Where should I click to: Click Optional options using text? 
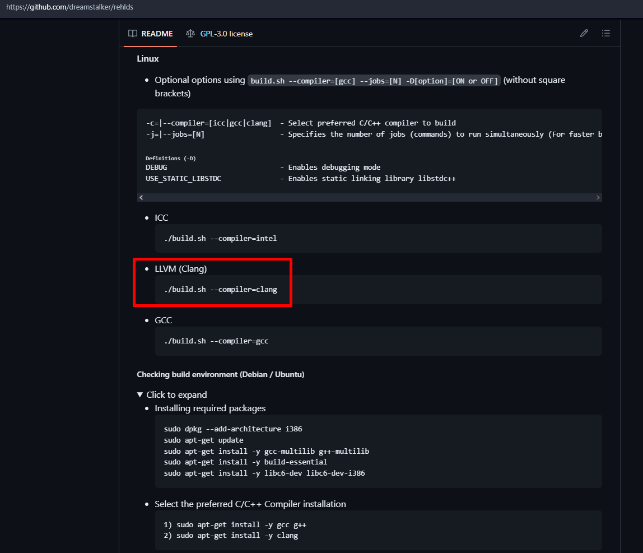coord(200,80)
